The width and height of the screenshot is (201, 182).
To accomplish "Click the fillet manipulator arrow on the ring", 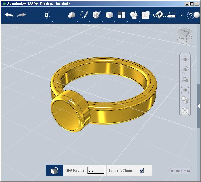I will tap(70, 101).
